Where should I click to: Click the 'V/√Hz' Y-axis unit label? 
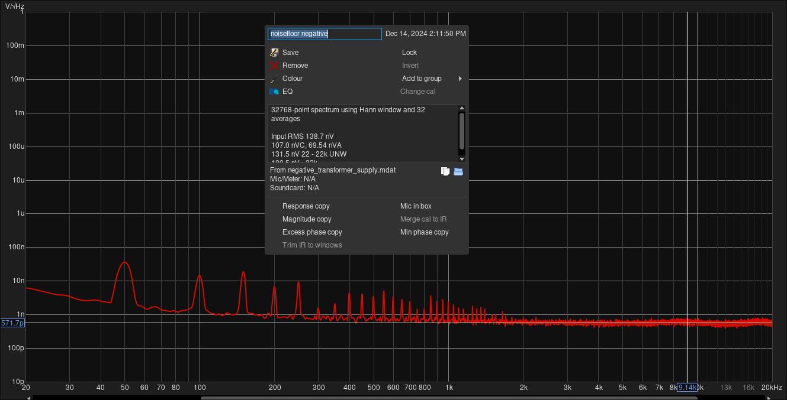click(16, 6)
